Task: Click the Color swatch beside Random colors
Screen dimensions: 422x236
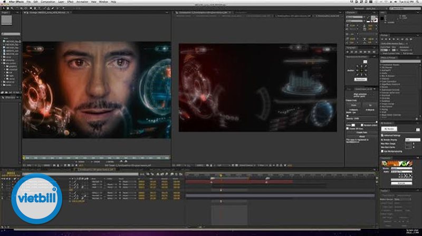Action: click(353, 125)
